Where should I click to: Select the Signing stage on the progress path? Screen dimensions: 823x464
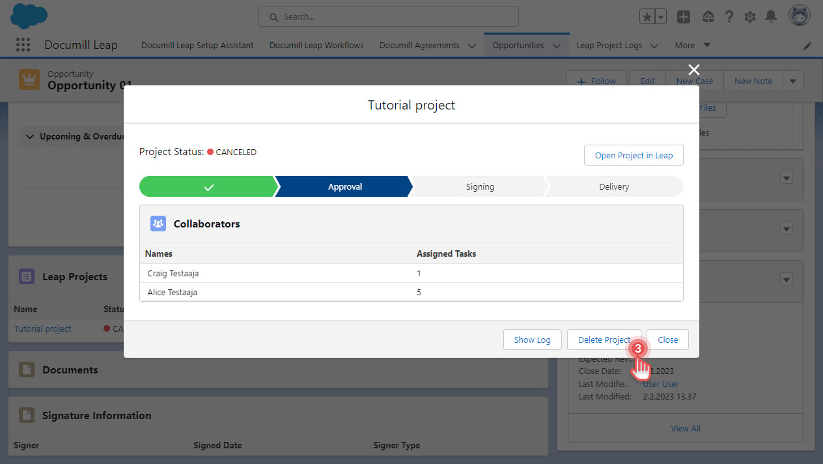point(479,186)
